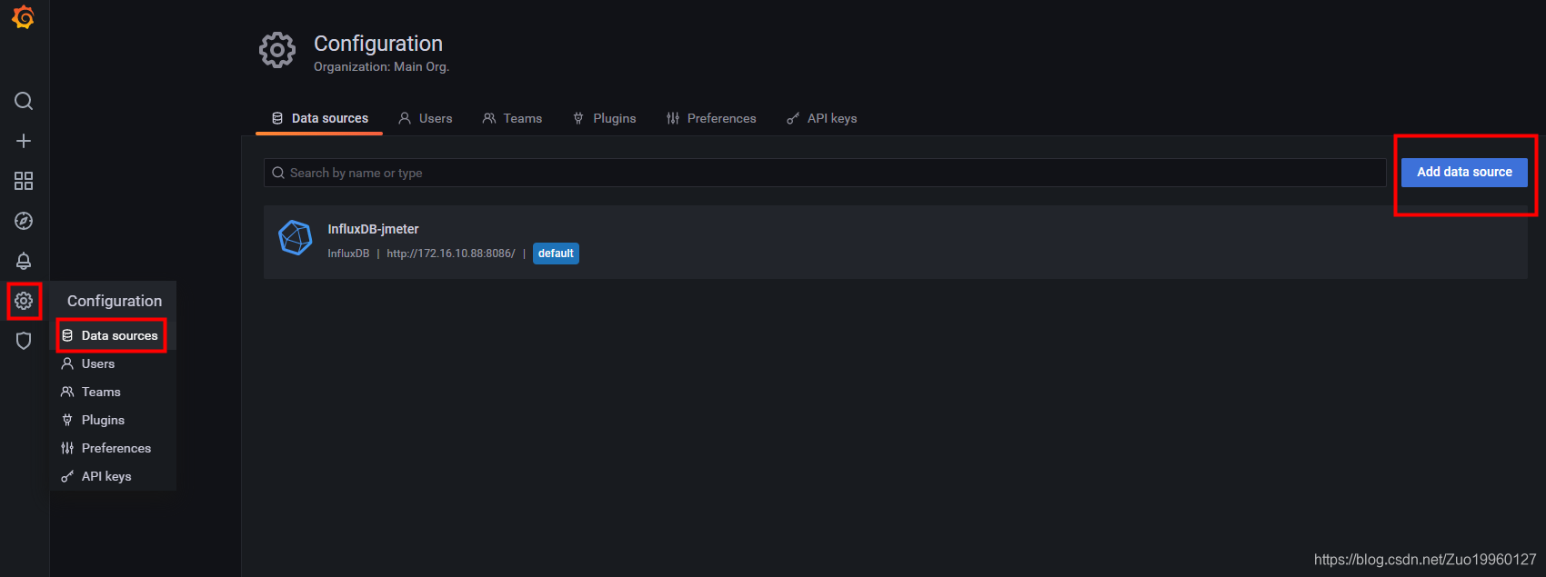Select Preferences in Configuration flyout menu
1546x577 pixels.
[112, 448]
